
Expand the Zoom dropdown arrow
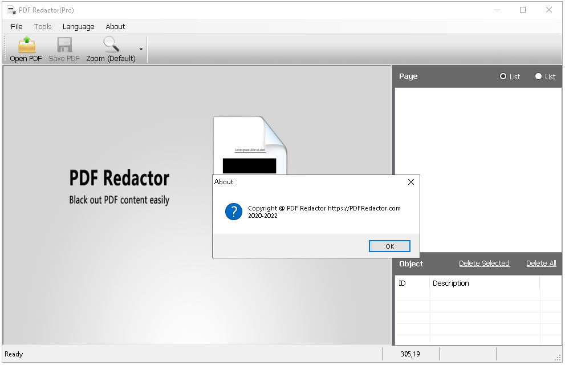[141, 50]
